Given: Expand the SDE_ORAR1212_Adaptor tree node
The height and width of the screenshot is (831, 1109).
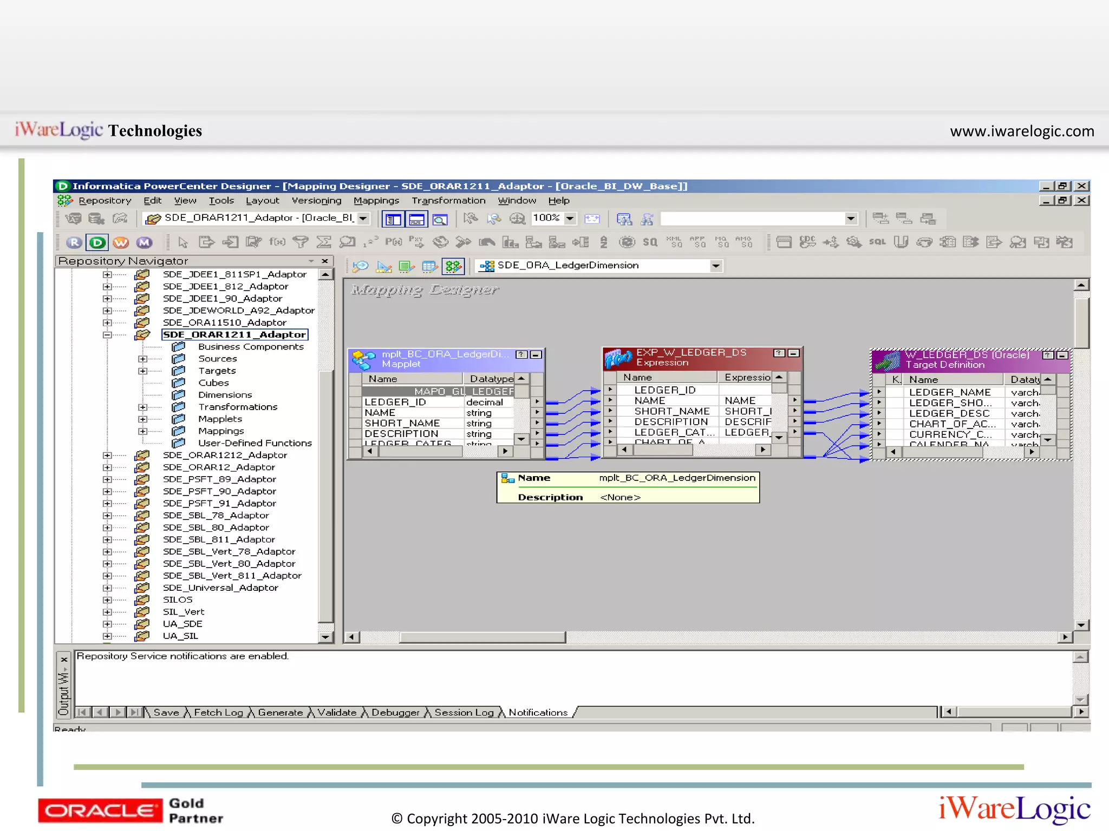Looking at the screenshot, I should (107, 456).
